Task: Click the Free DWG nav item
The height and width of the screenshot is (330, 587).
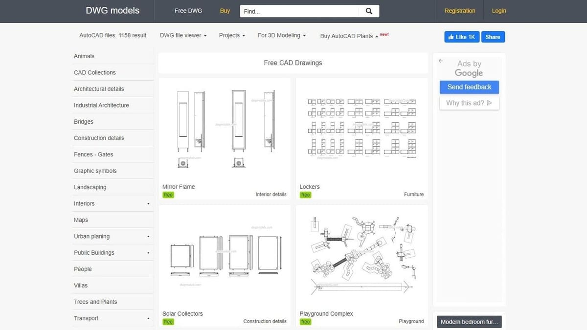Action: (x=188, y=11)
